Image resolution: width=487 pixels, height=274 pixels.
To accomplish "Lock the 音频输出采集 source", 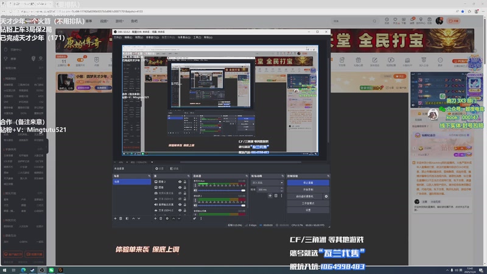I will 185,205.
